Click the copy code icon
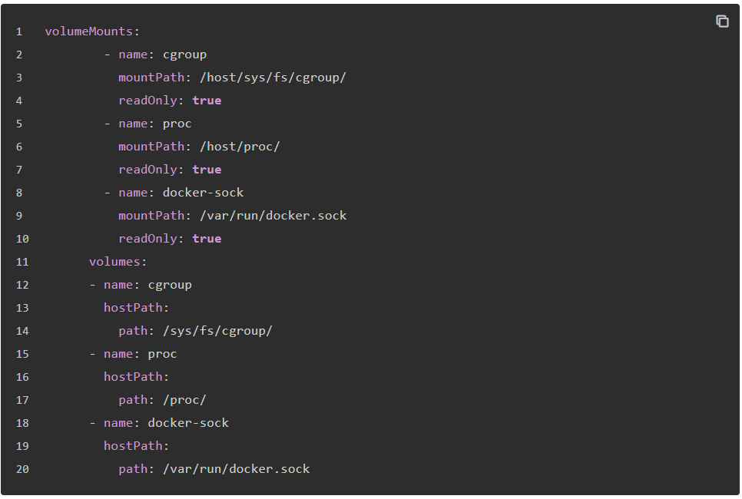 click(722, 21)
